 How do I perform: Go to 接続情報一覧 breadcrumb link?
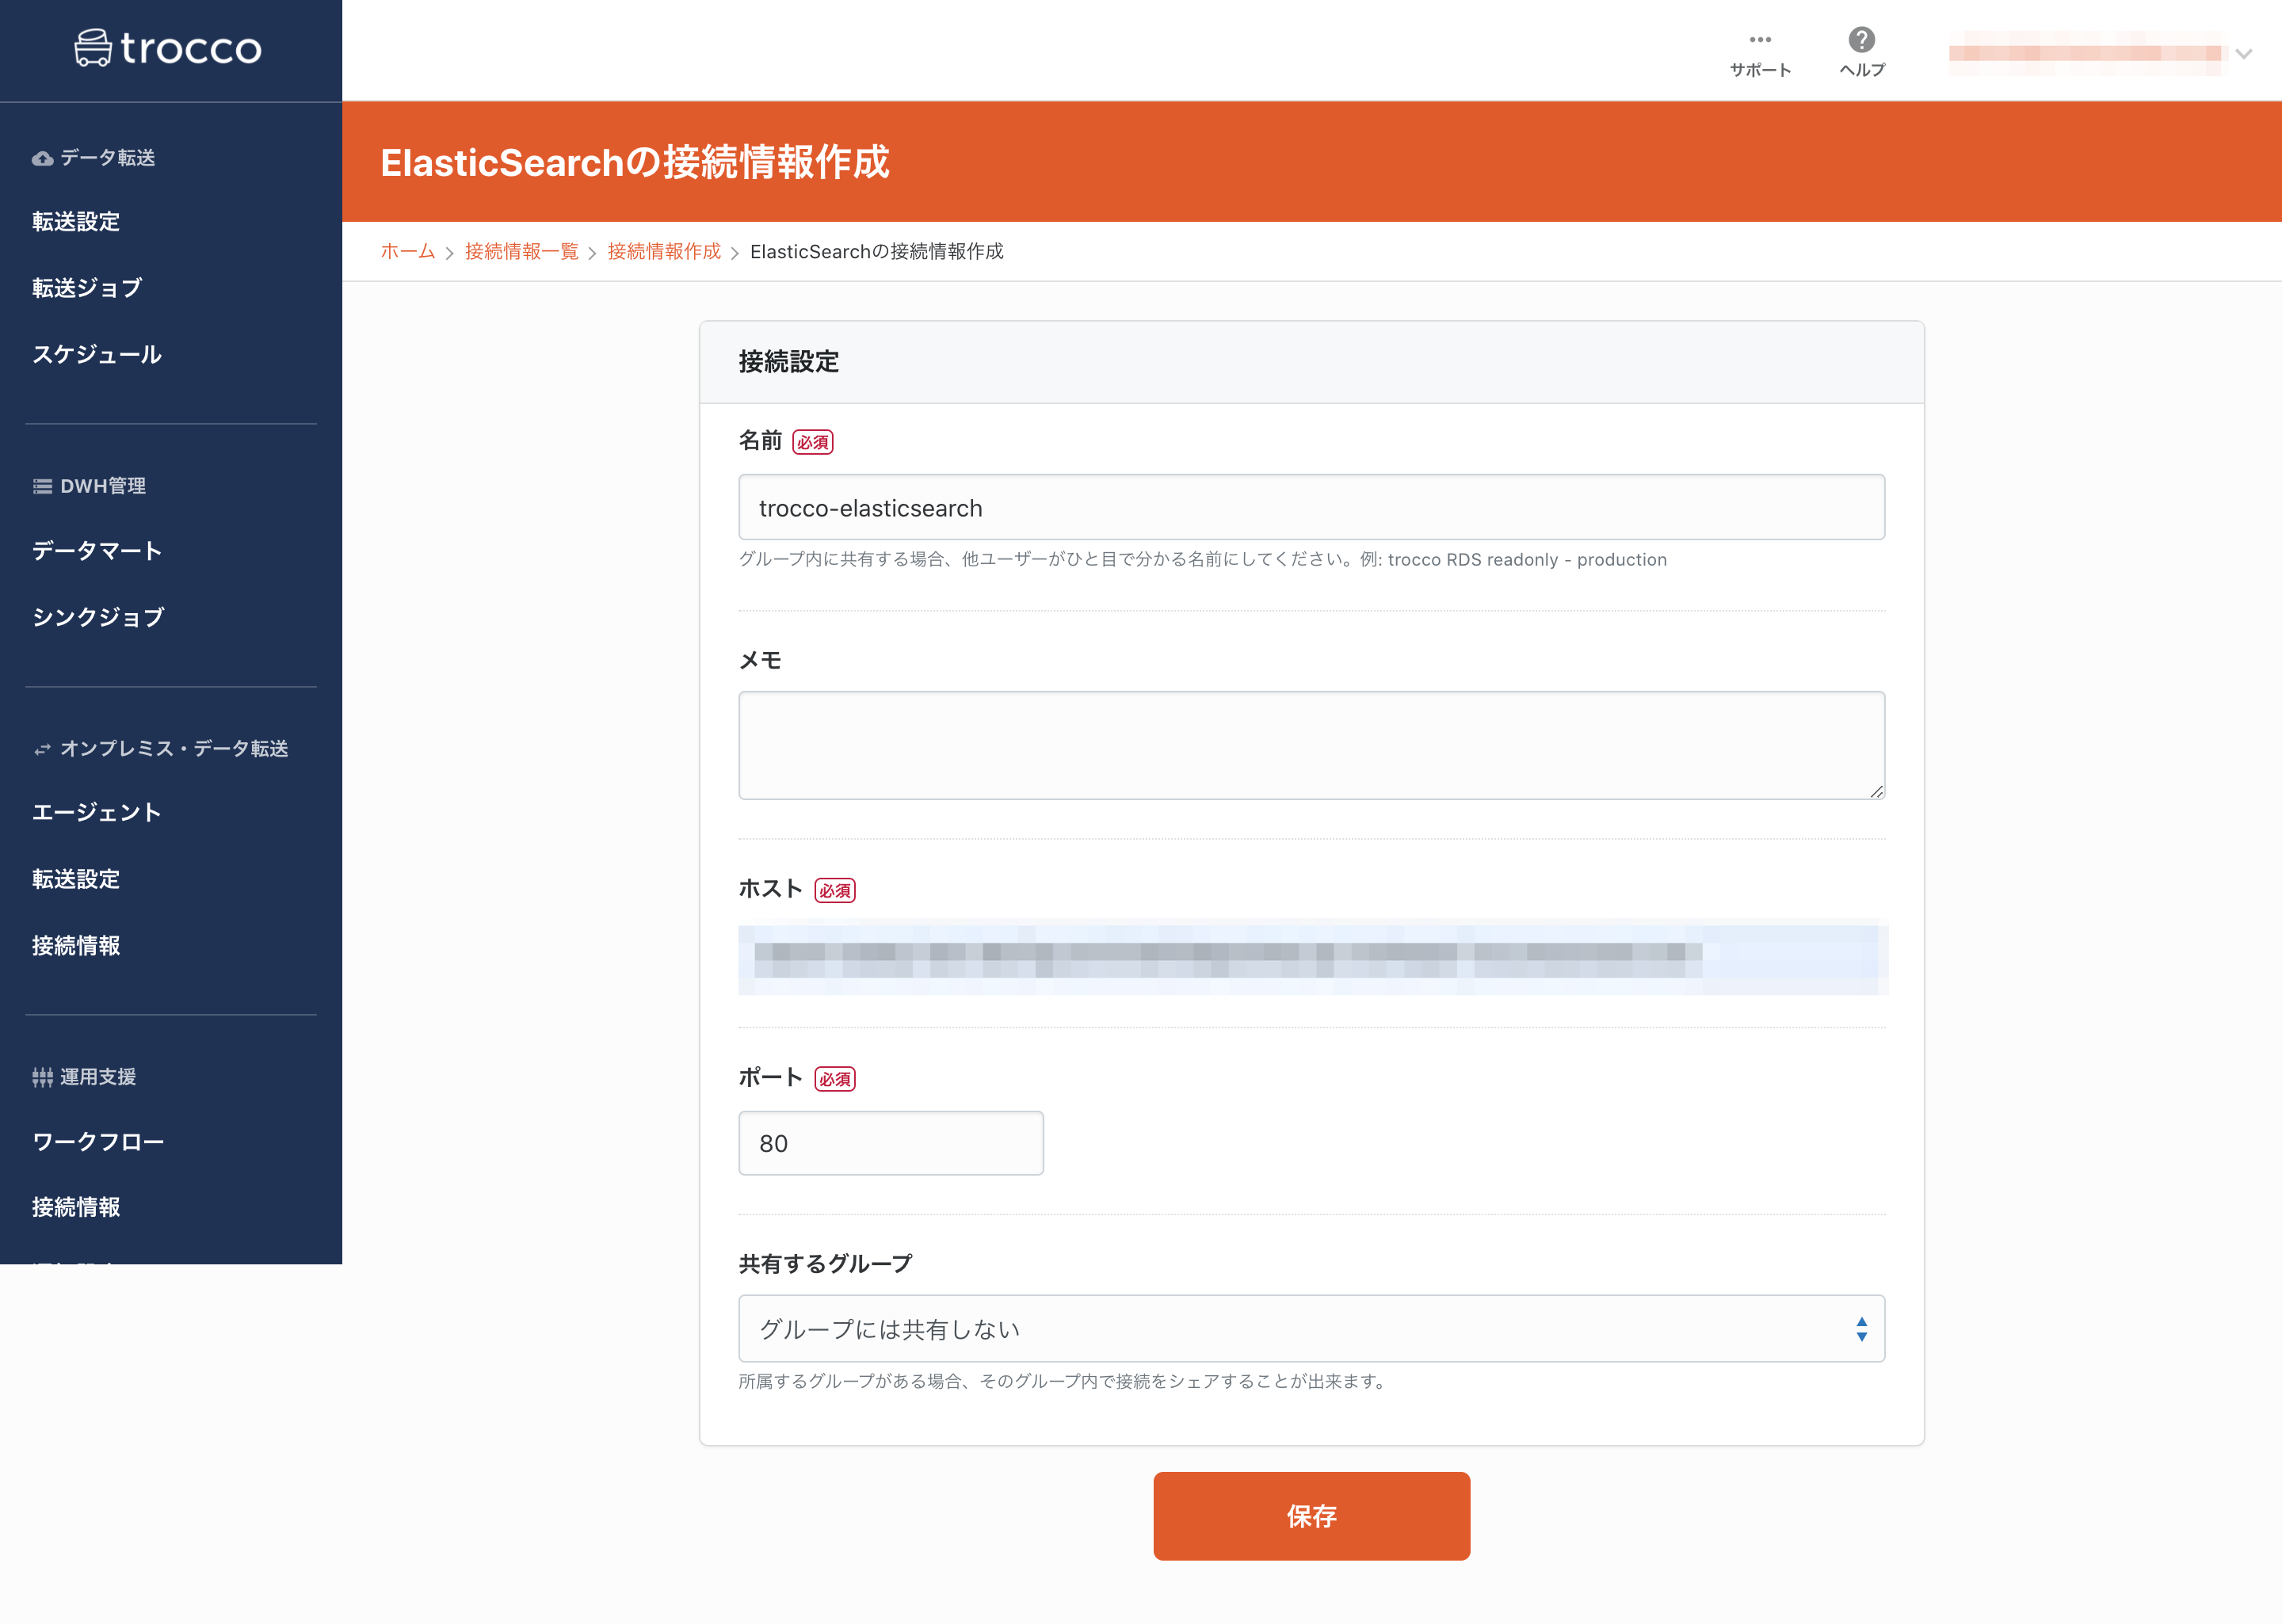522,252
